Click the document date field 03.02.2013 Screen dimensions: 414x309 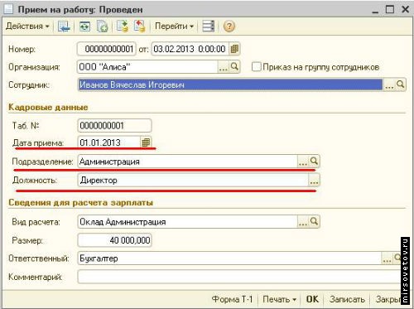(190, 49)
